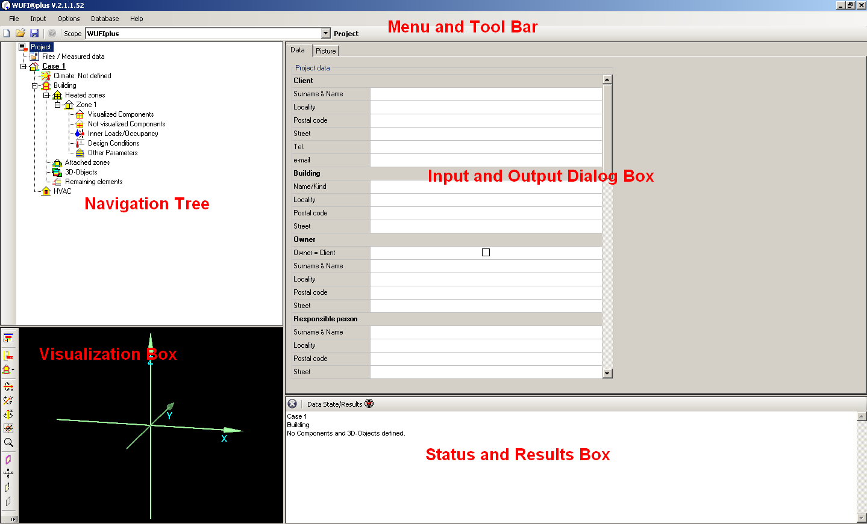
Task: Click the rotate around Y axis icon
Action: (8, 400)
